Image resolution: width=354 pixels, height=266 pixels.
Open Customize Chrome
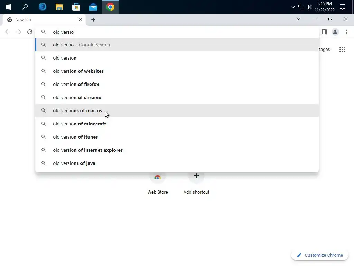point(320,255)
